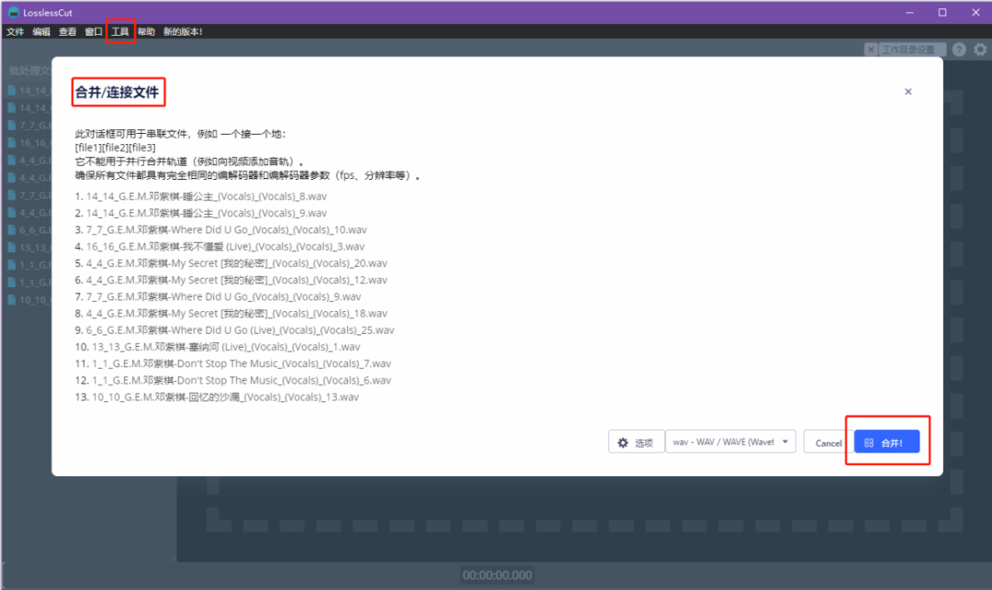The height and width of the screenshot is (590, 992).
Task: Open the 新的版本! menu item
Action: 182,31
